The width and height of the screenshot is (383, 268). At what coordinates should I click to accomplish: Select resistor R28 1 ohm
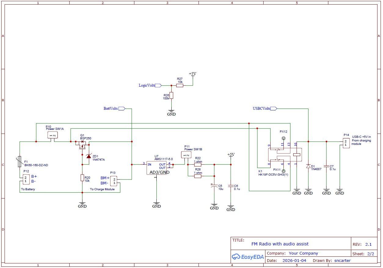pos(198,176)
